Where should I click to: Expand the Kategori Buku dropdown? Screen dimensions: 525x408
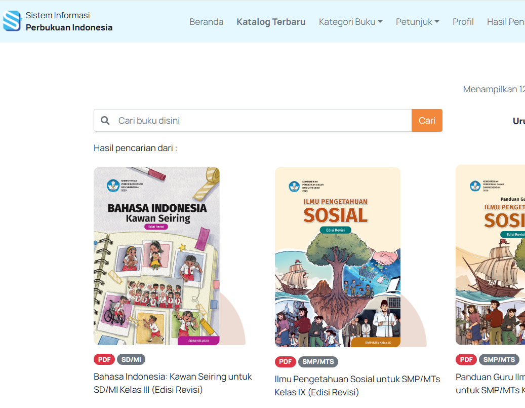(350, 22)
